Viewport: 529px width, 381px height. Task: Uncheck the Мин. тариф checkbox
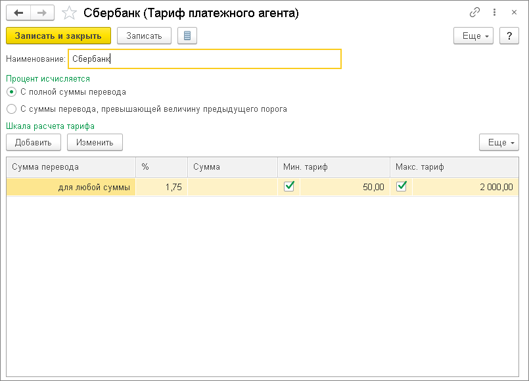[288, 187]
